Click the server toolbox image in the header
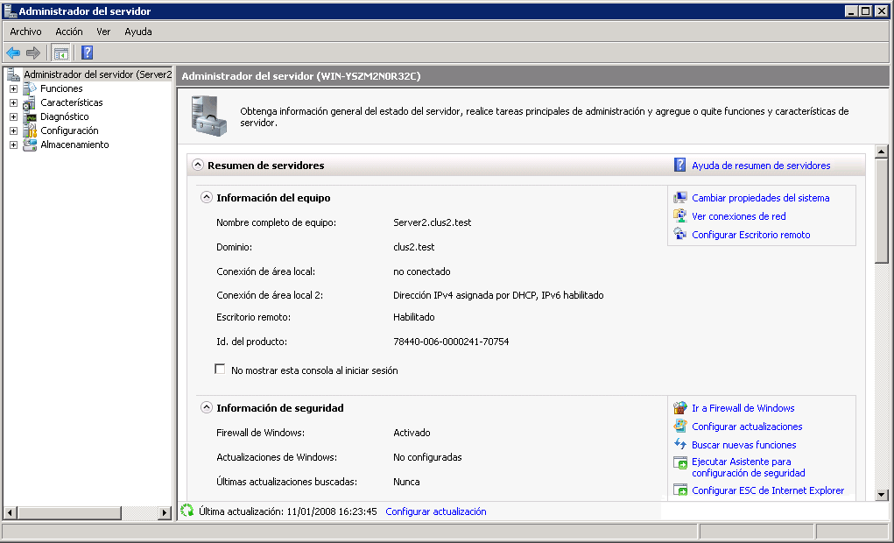This screenshot has width=894, height=543. 209,116
